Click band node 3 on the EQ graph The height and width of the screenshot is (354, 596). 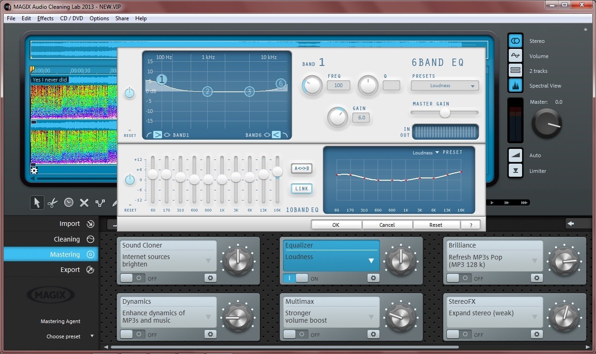tap(249, 91)
